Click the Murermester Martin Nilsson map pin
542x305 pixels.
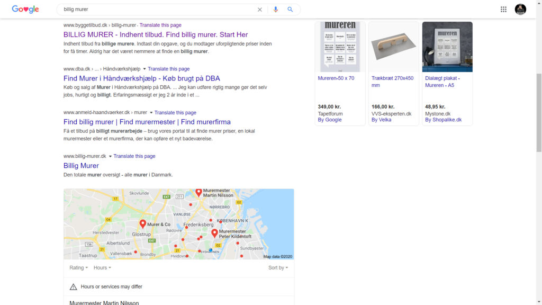(x=199, y=193)
